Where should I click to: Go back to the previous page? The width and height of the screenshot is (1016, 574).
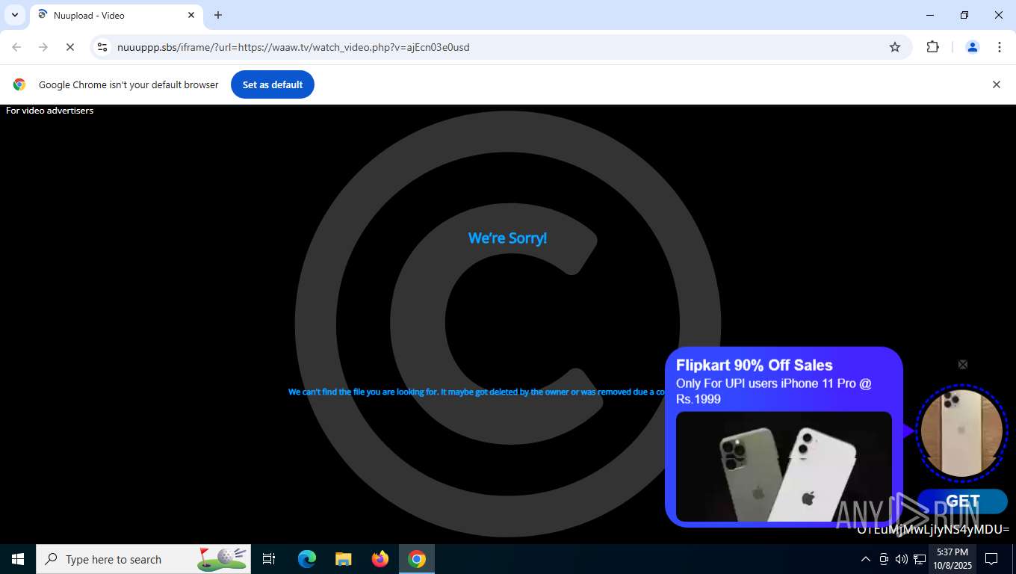(x=16, y=47)
